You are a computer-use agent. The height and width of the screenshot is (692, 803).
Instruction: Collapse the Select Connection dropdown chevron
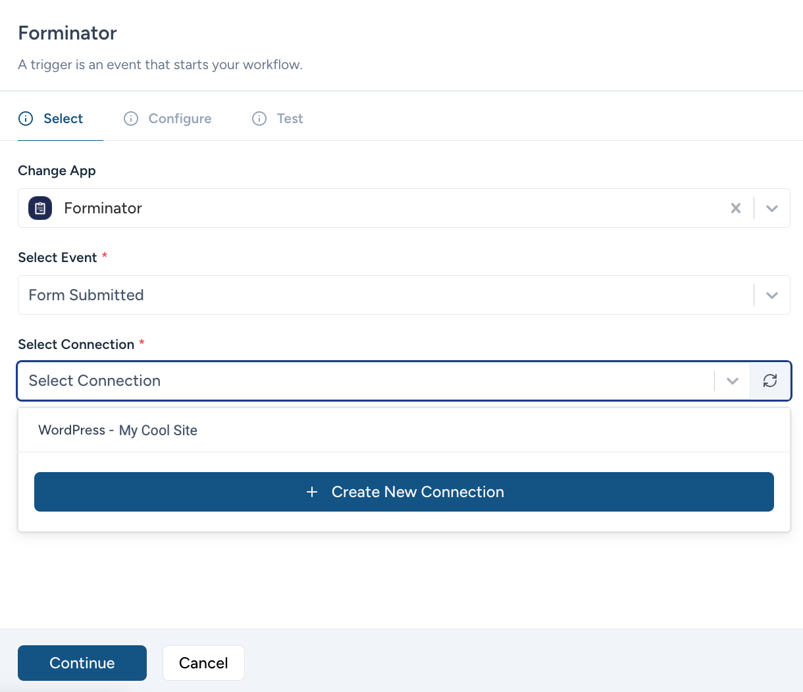[732, 381]
